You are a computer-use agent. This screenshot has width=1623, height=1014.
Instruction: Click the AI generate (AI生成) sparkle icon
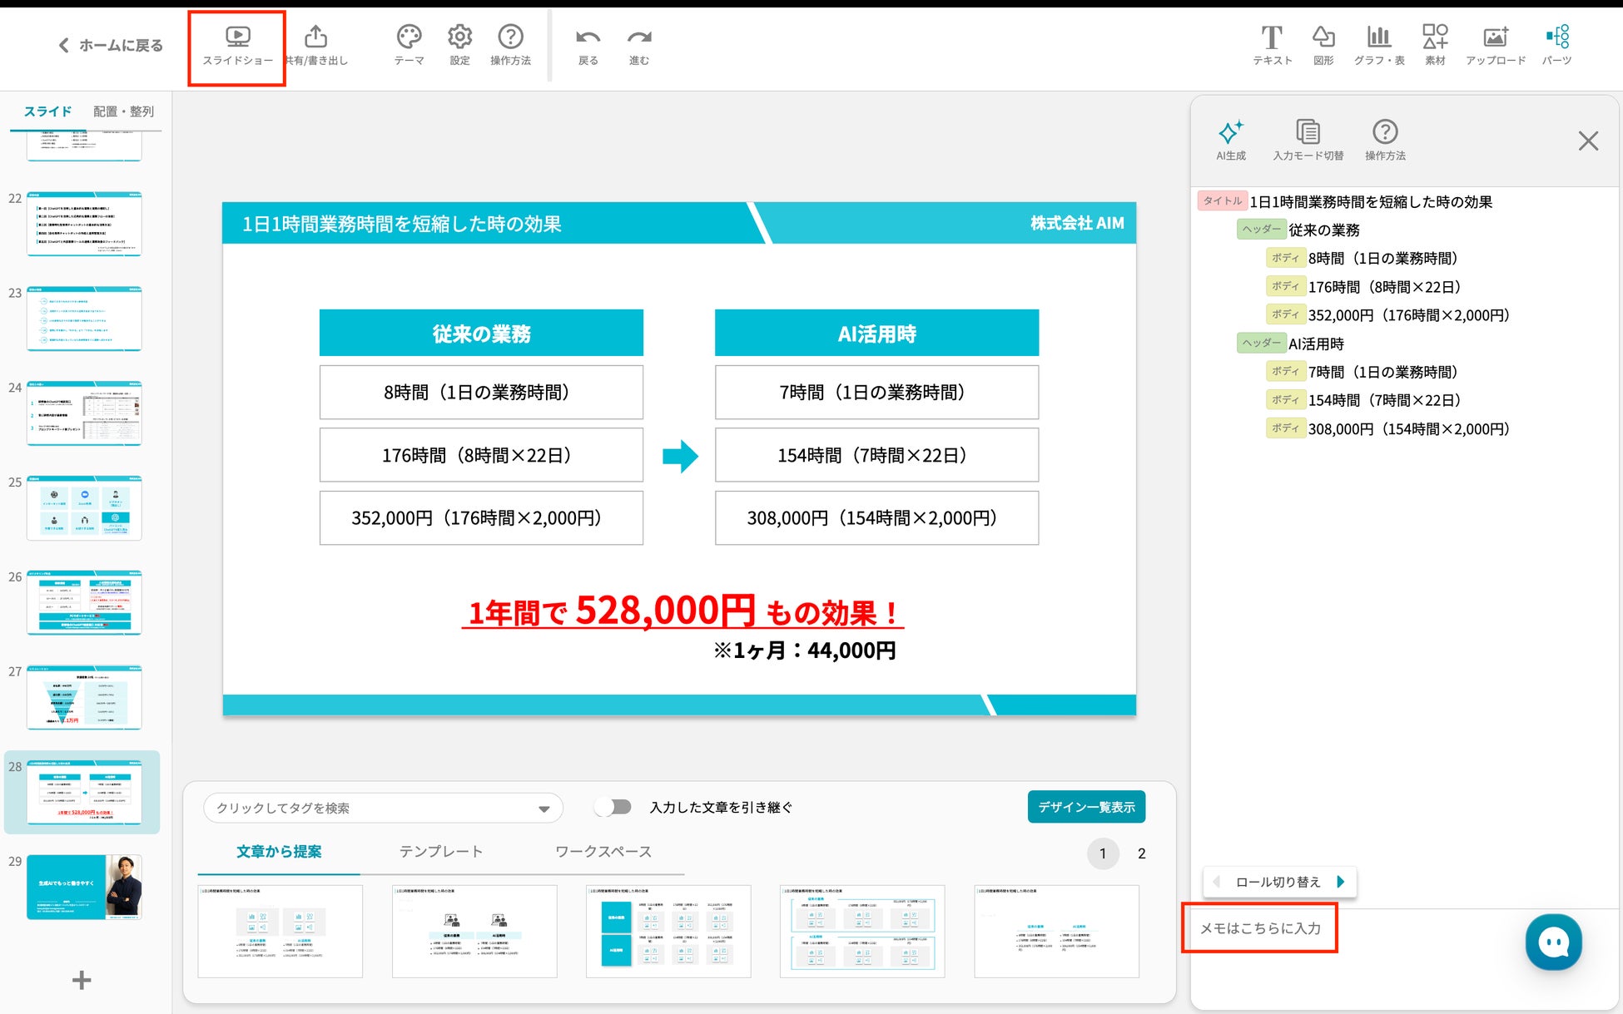tap(1230, 132)
